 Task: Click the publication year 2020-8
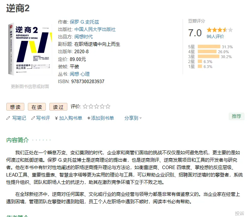click(x=81, y=52)
